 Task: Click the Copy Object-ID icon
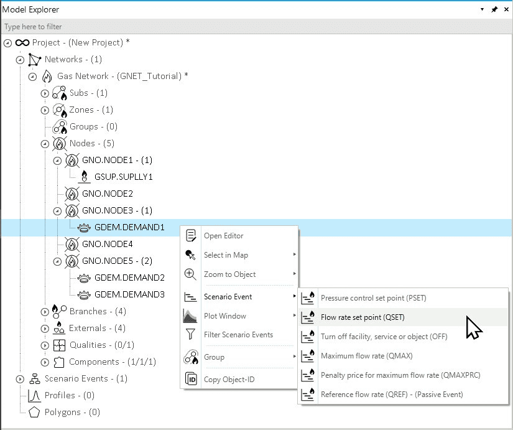(x=192, y=380)
